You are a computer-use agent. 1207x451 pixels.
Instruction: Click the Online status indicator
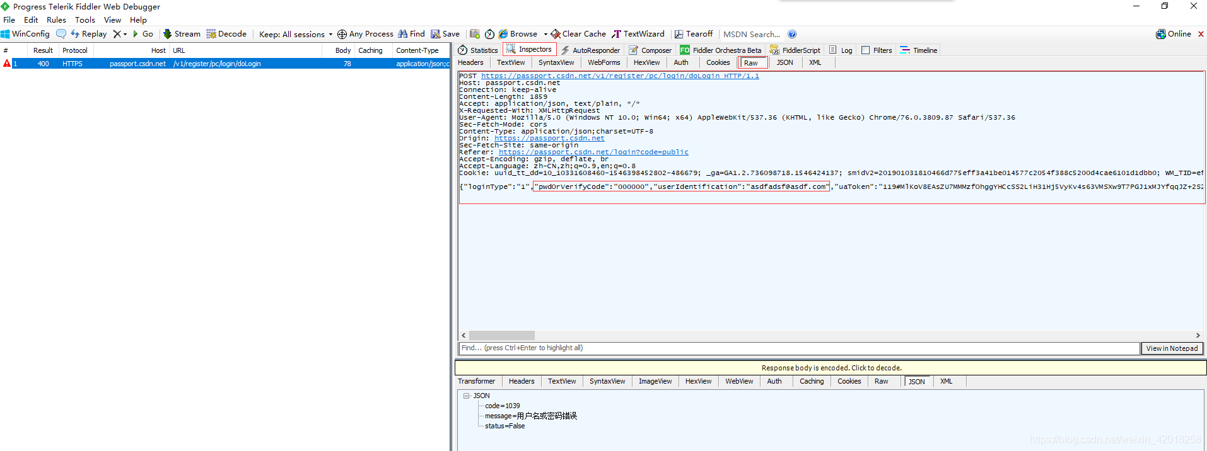click(x=1174, y=34)
